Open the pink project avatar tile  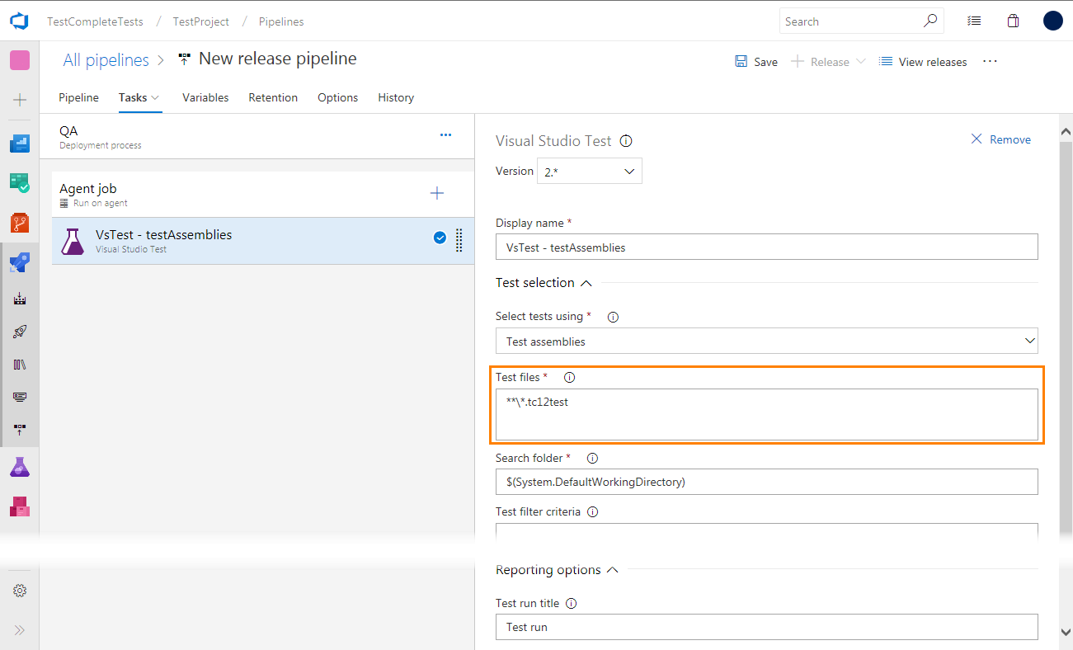[x=20, y=60]
